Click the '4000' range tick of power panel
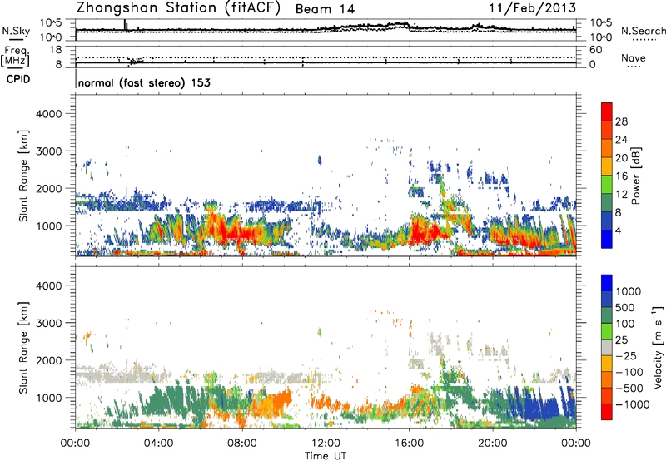666x461 pixels. [x=48, y=114]
